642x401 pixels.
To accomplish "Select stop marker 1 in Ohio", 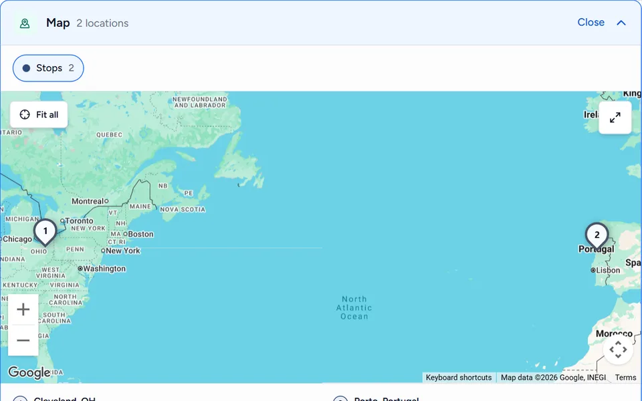I will tap(45, 232).
